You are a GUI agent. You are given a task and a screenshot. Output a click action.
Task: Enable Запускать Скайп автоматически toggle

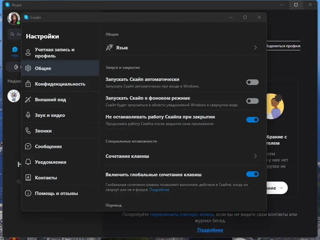coord(252,82)
